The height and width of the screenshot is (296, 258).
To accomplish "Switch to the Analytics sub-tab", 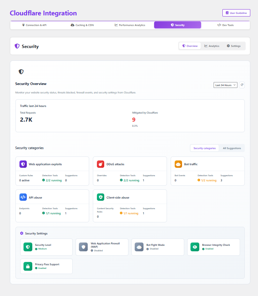I will pos(212,46).
